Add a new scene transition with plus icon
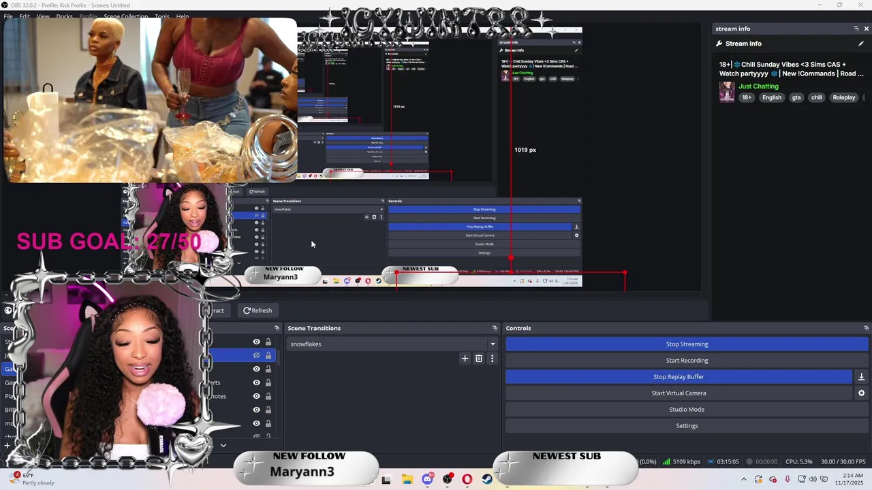Viewport: 872px width, 490px height. (465, 359)
